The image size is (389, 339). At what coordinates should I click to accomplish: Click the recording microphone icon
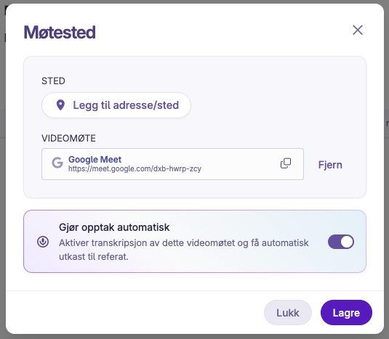pos(43,242)
